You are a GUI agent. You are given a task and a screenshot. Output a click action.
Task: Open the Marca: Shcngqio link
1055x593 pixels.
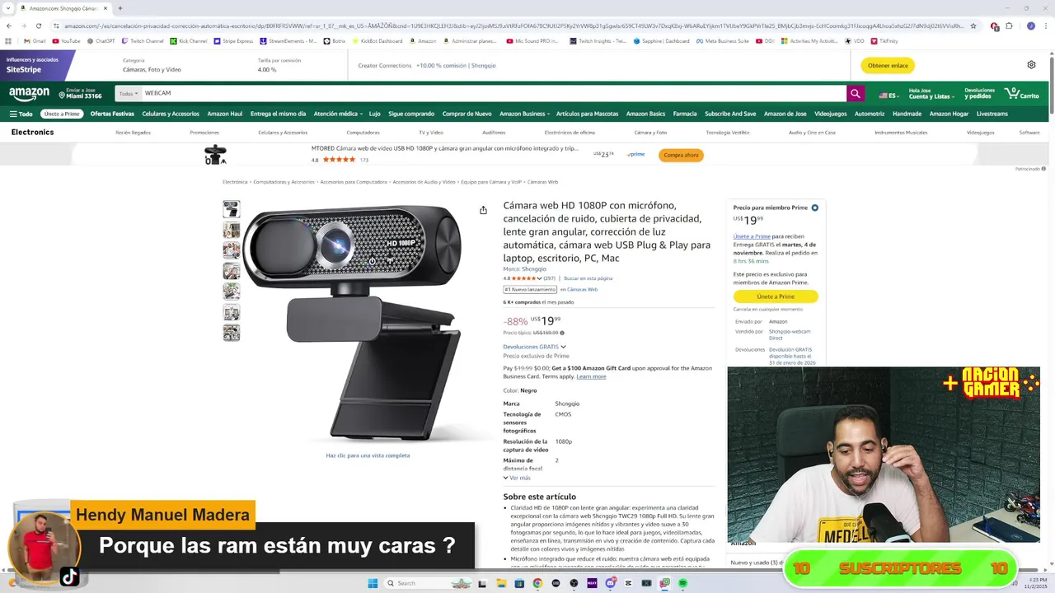[524, 269]
